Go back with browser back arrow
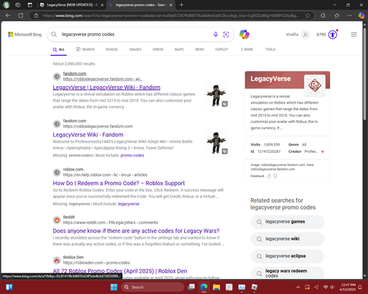Screen dimensions: 368x294 point(8,15)
